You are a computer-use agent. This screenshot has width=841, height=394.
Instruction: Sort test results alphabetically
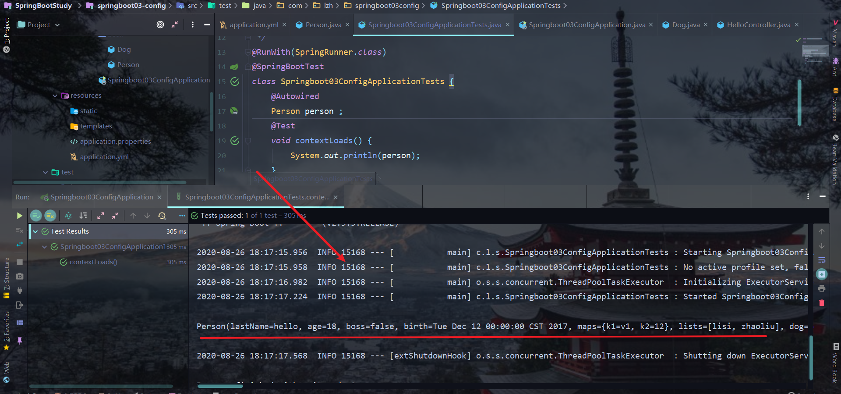pyautogui.click(x=68, y=216)
